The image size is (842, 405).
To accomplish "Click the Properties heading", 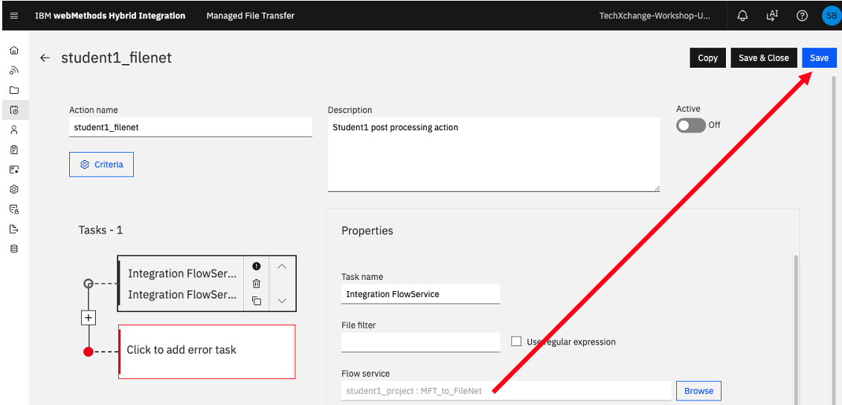I will 367,231.
